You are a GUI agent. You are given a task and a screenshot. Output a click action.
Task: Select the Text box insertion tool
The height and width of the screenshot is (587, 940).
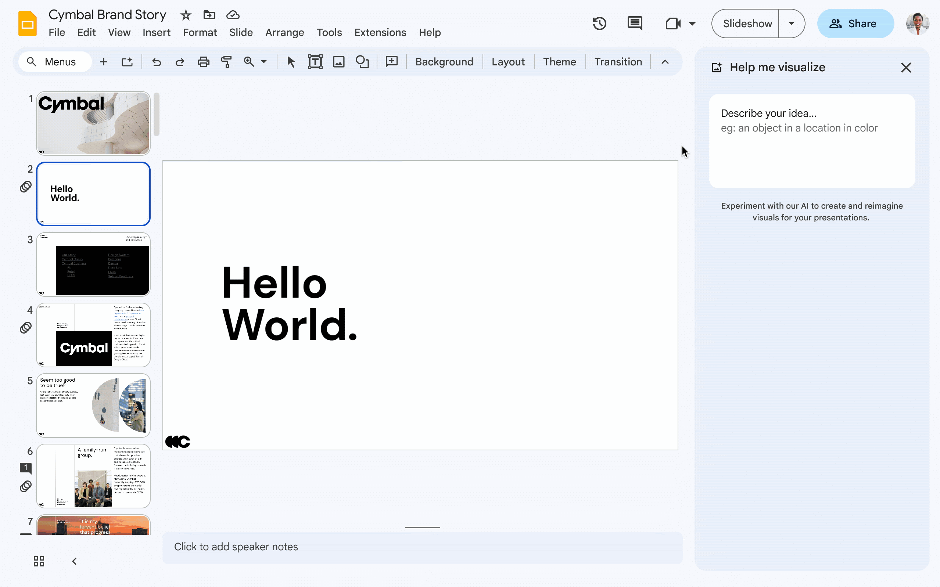click(x=314, y=62)
